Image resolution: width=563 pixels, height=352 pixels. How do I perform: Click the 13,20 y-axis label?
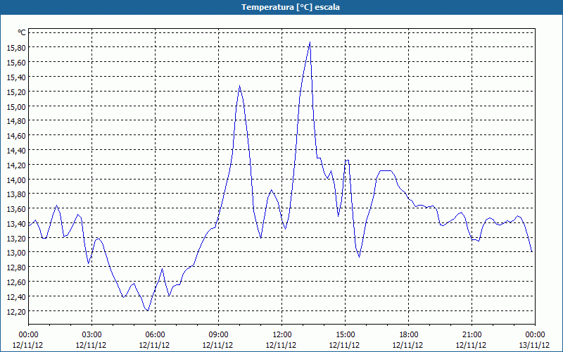[x=16, y=238]
